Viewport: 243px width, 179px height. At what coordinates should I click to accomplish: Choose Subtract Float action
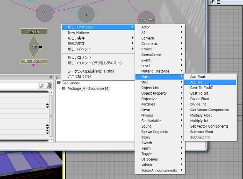(x=210, y=132)
